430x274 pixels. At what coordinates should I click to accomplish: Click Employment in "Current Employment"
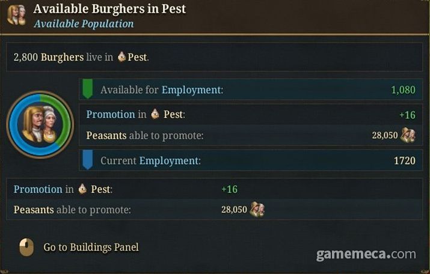click(x=168, y=161)
